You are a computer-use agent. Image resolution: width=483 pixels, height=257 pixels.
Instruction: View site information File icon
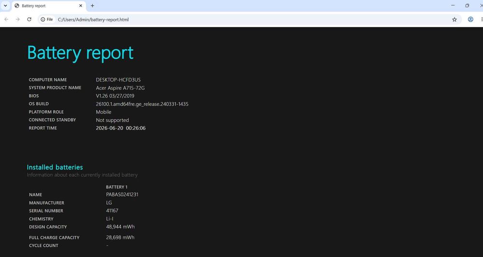coord(47,19)
